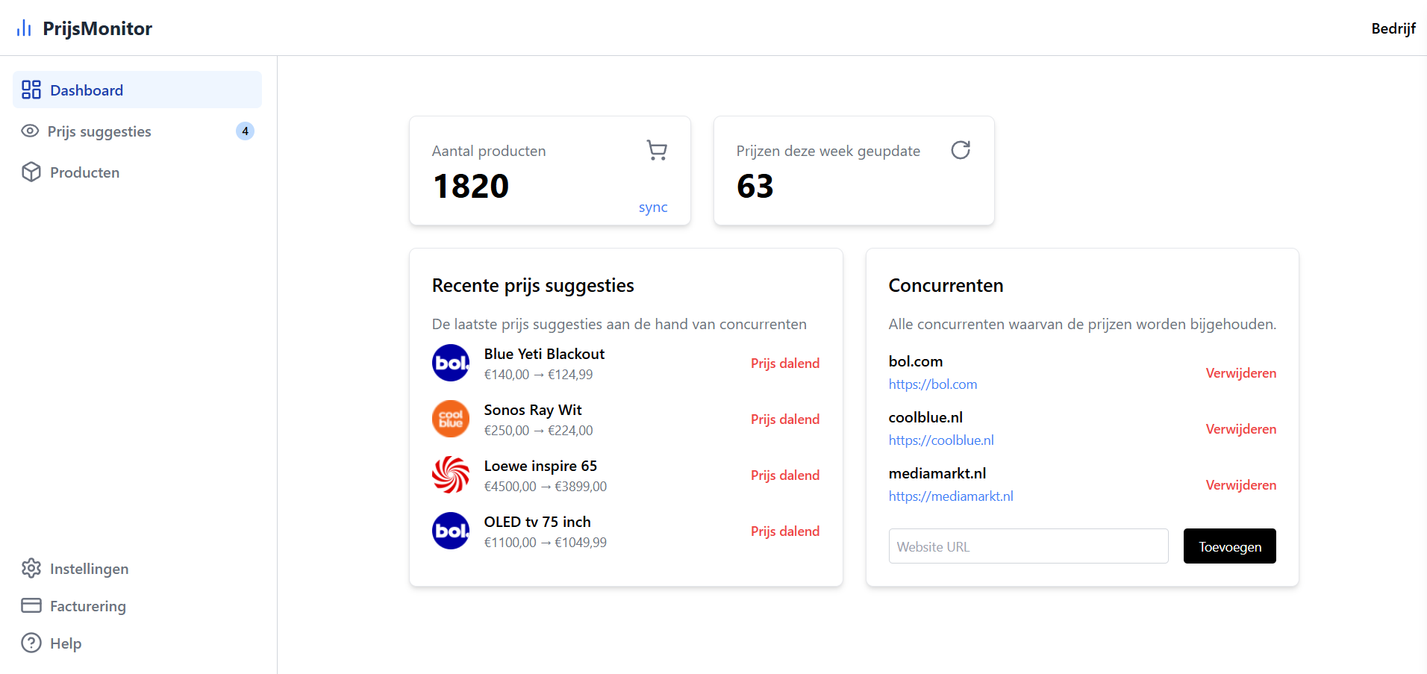Click the credit card Facturering icon
This screenshot has width=1427, height=674.
click(31, 605)
